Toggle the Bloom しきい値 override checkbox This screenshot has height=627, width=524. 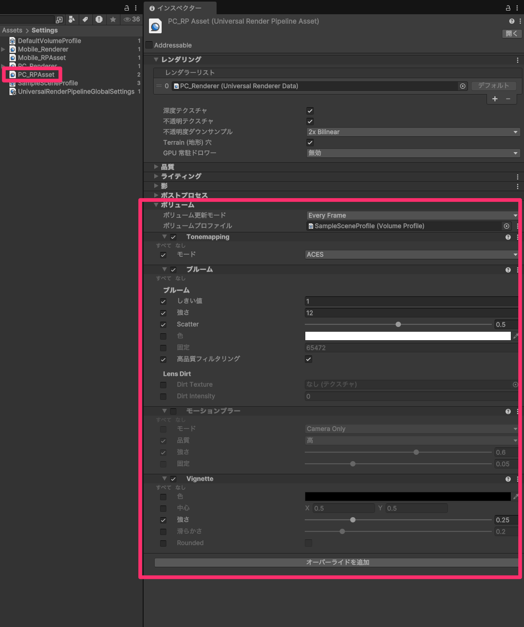[163, 301]
